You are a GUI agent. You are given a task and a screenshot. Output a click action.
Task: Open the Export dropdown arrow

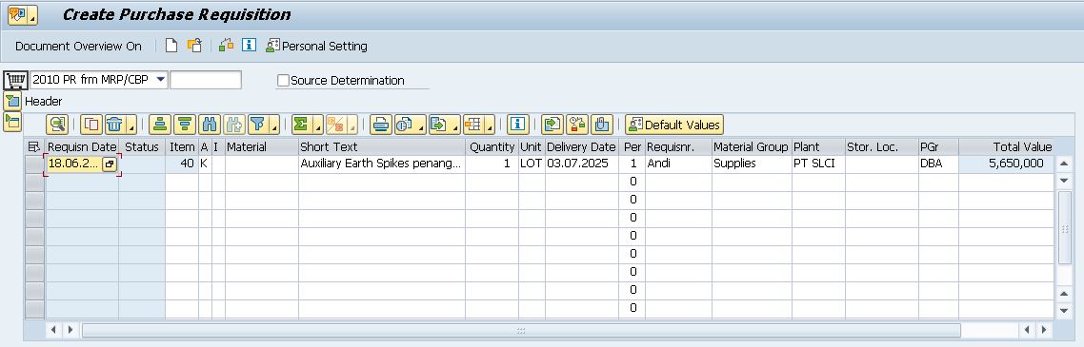pos(455,125)
